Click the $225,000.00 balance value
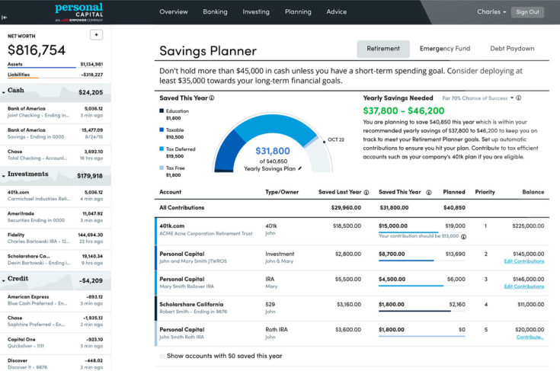This screenshot has height=371, width=560. pyautogui.click(x=528, y=226)
